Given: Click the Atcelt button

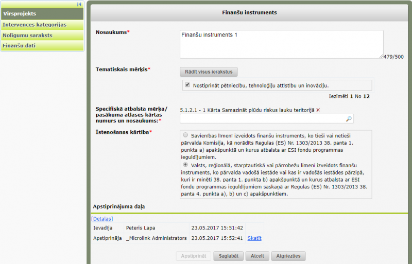Looking at the screenshot, I should tap(257, 256).
